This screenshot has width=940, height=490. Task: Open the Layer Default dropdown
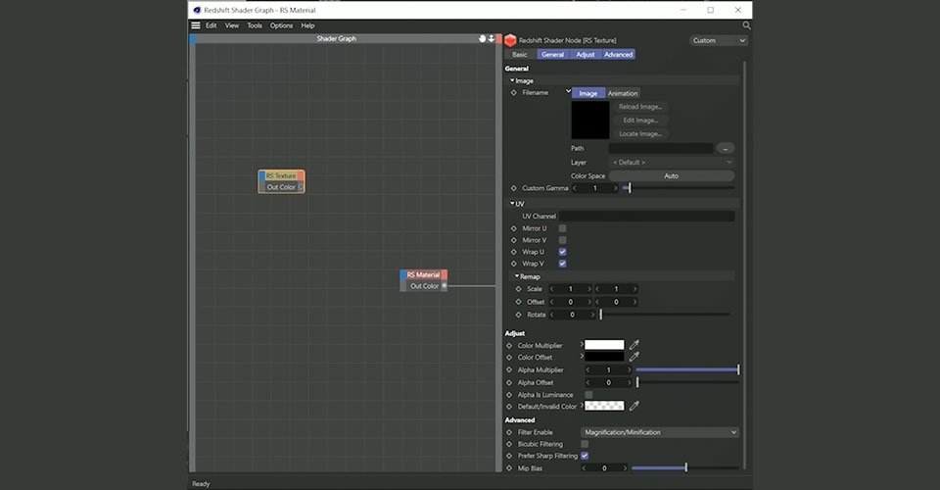pyautogui.click(x=672, y=163)
